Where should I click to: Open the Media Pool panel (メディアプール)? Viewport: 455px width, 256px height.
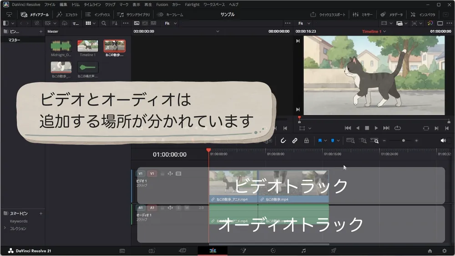pos(35,15)
